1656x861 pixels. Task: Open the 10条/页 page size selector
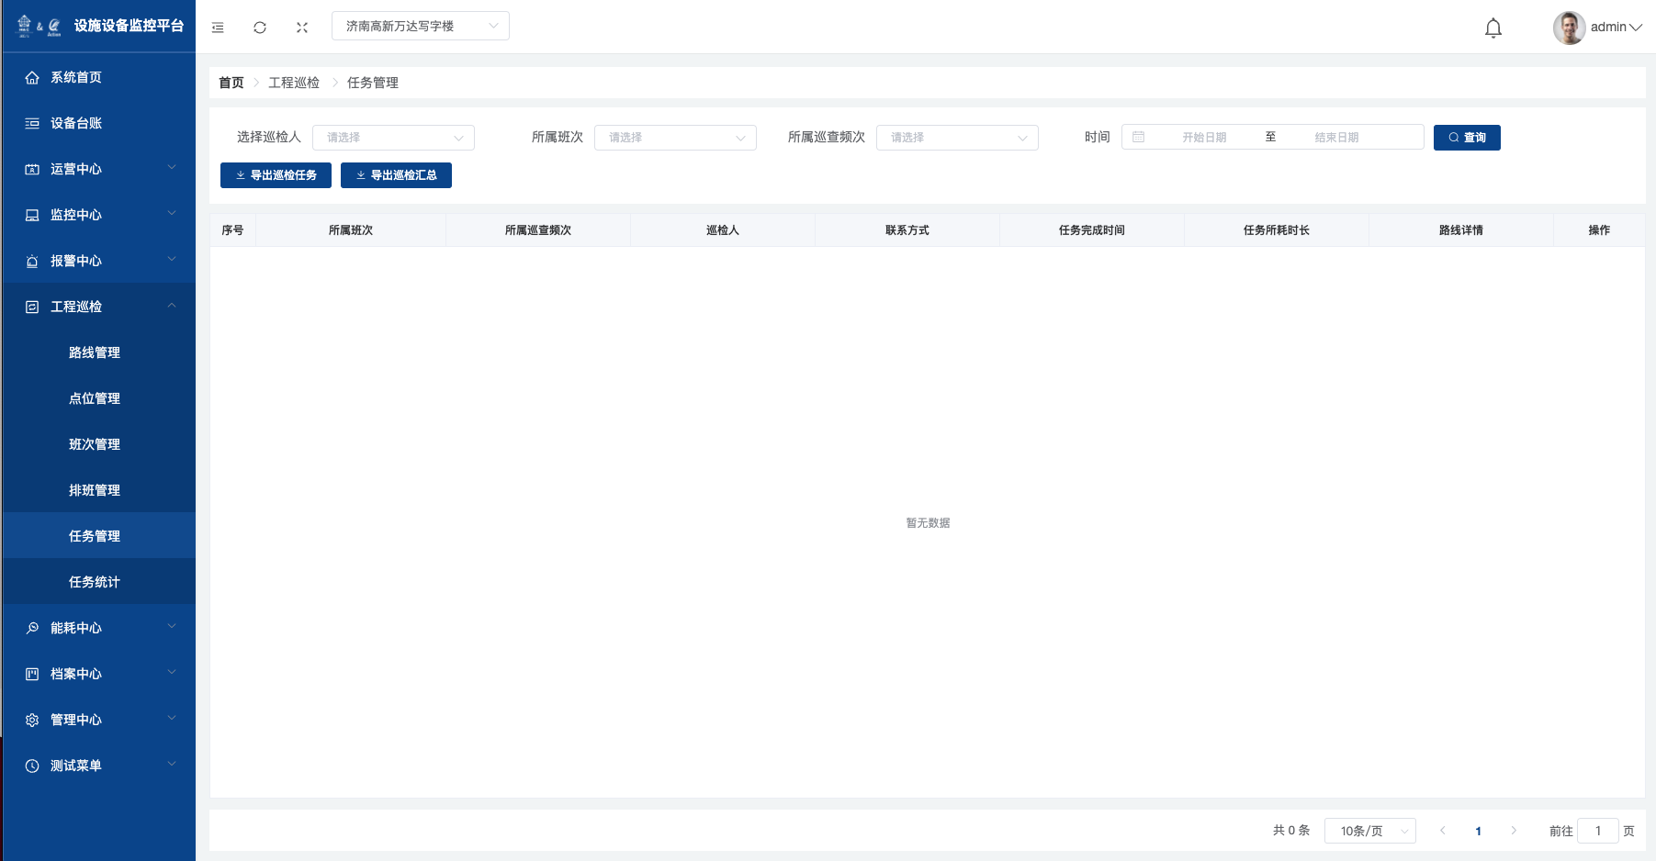coord(1369,831)
